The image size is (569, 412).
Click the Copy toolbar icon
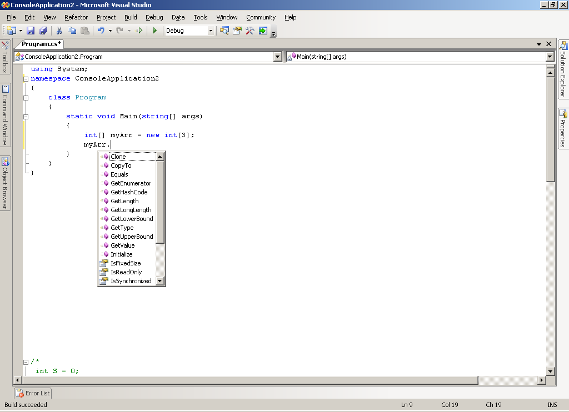72,31
